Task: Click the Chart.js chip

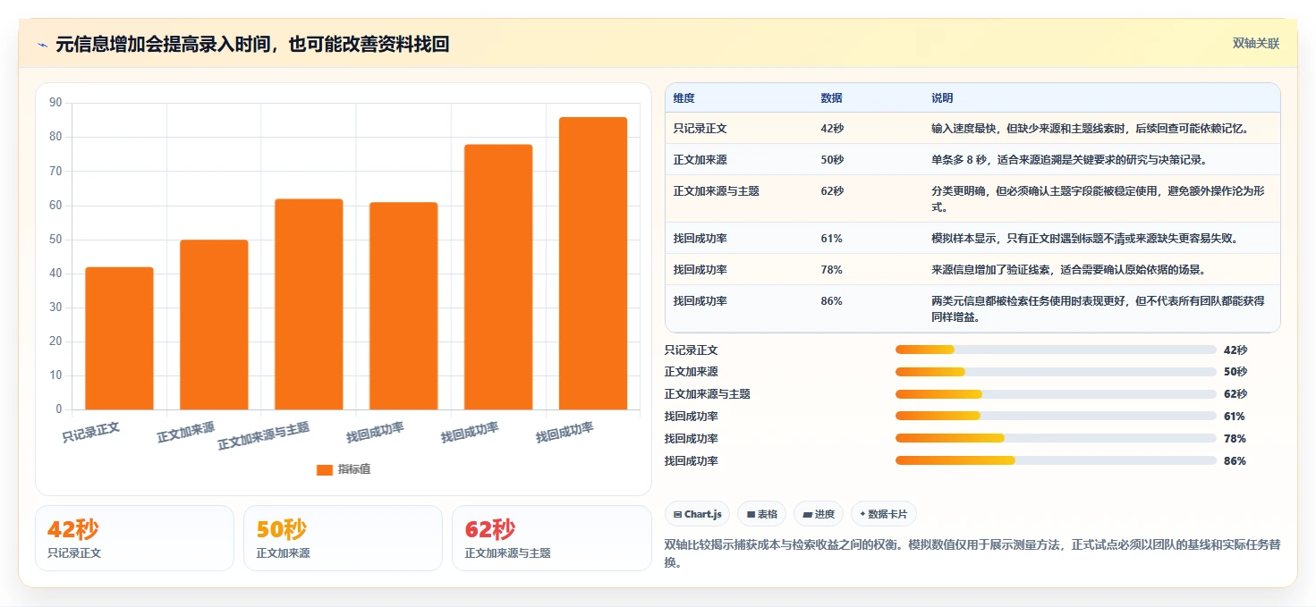Action: [x=697, y=514]
